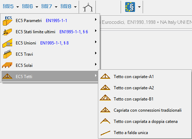Image resolution: width=192 pixels, height=139 pixels.
Task: Open the EC5 Stati limite ultimi entry
Action: click(50, 32)
